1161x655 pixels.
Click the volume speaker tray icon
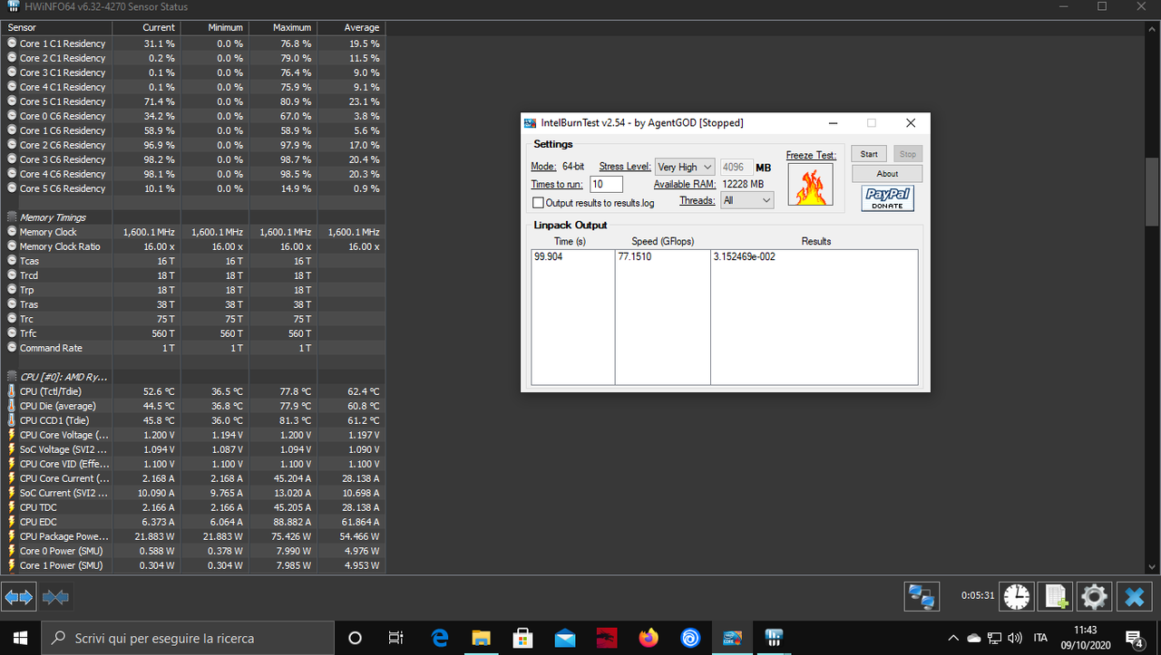click(x=1014, y=638)
